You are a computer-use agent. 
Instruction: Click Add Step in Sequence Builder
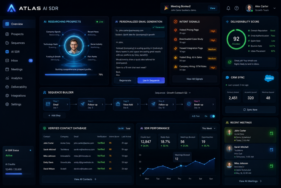[x=55, y=115]
